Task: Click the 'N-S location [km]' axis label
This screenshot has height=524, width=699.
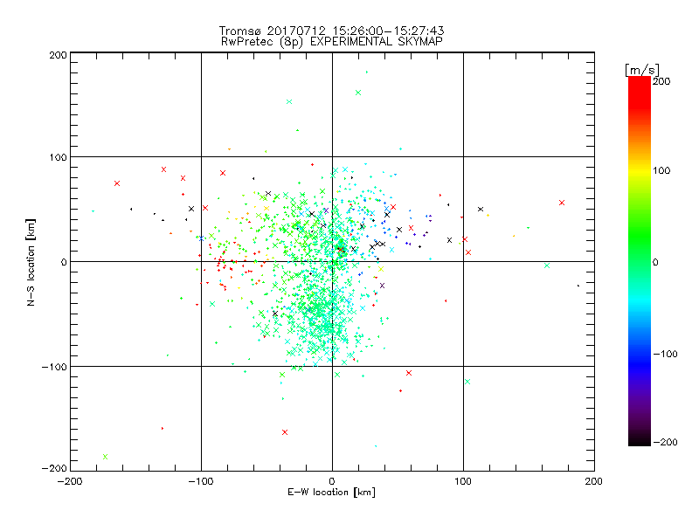Action: [x=31, y=262]
